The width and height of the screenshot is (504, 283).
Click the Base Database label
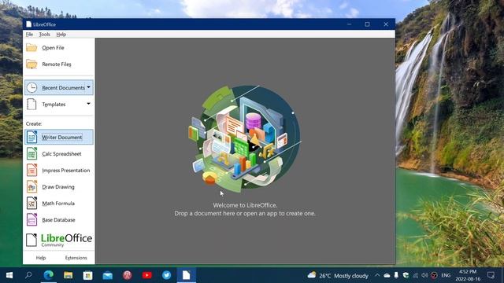pos(58,220)
